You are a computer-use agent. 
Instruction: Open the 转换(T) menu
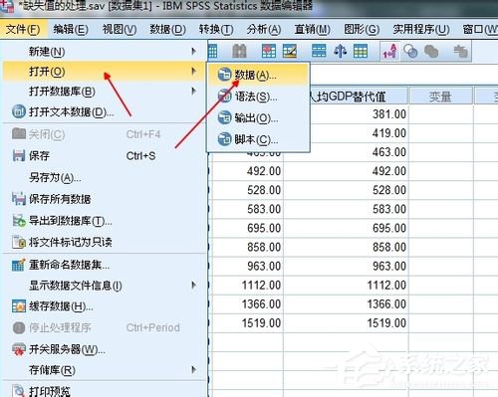click(216, 30)
